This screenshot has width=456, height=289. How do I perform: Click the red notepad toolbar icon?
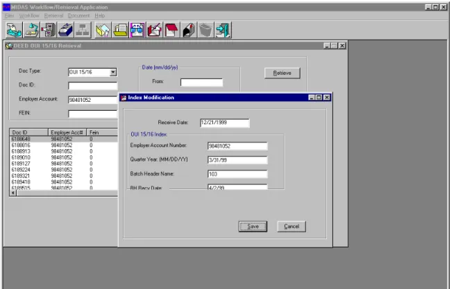pyautogui.click(x=171, y=30)
